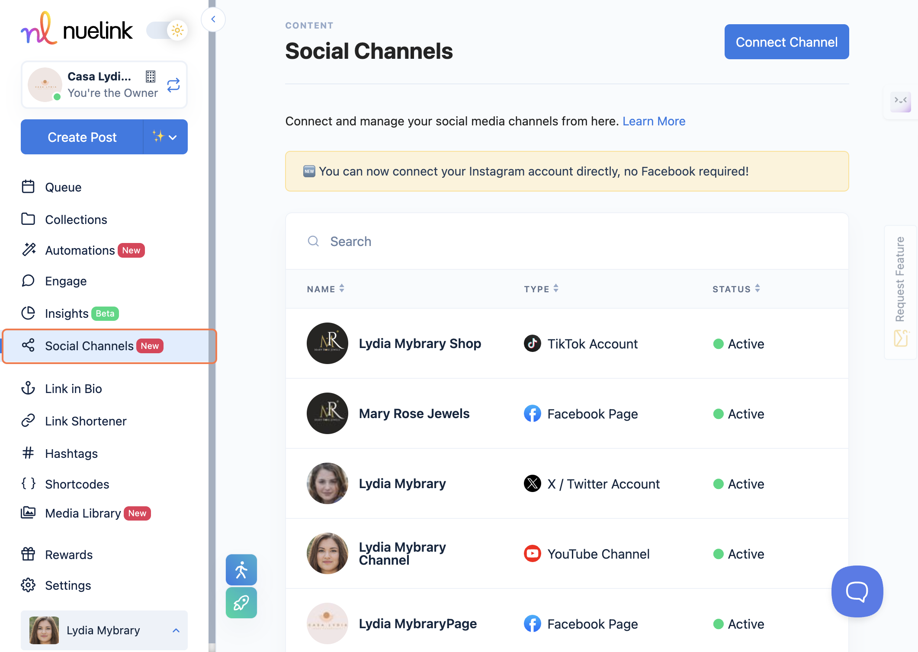Follow the Learn More link
918x652 pixels.
[x=654, y=121]
